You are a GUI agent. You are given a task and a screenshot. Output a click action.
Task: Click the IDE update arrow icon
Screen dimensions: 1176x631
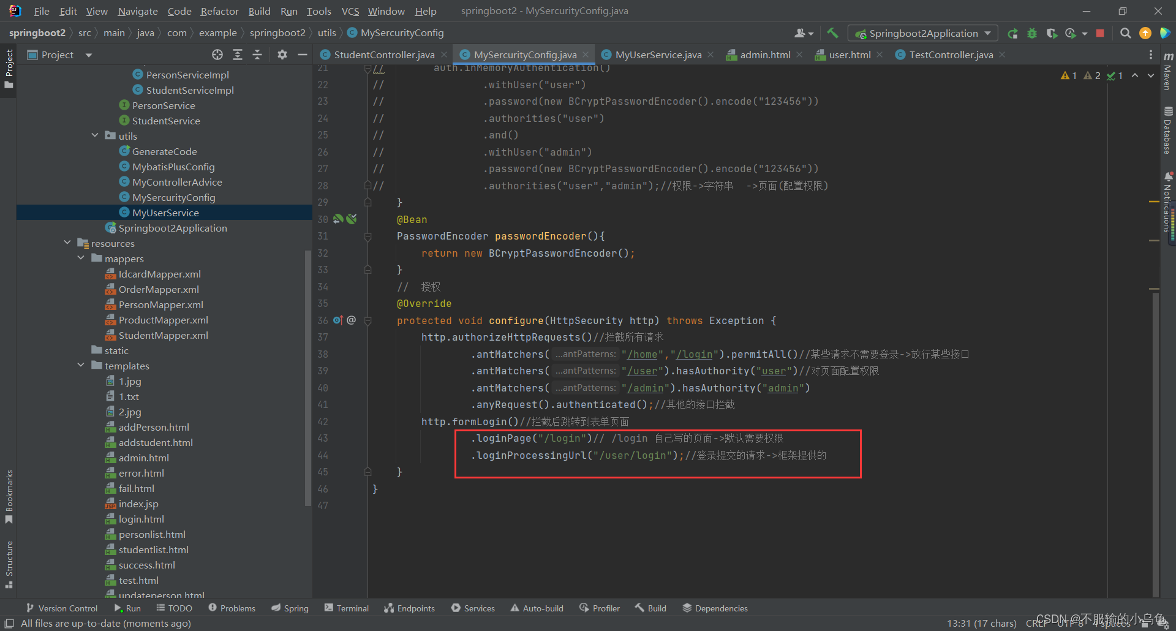tap(1145, 33)
